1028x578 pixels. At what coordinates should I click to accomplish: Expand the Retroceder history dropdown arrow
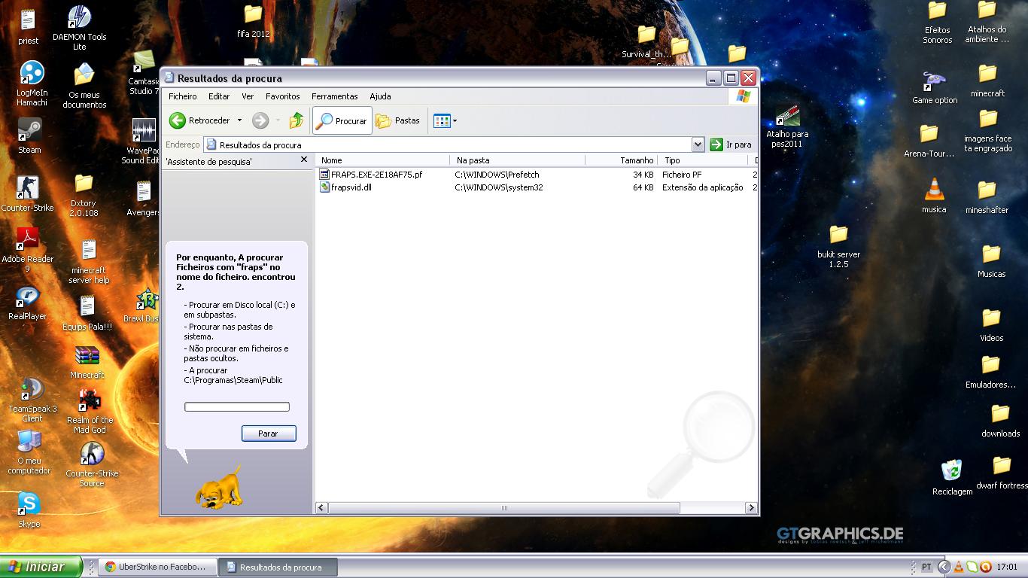239,120
